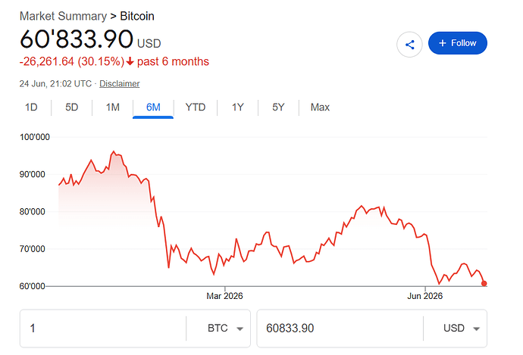Go to Market Summary breadcrumb
This screenshot has height=355, width=523.
(63, 16)
